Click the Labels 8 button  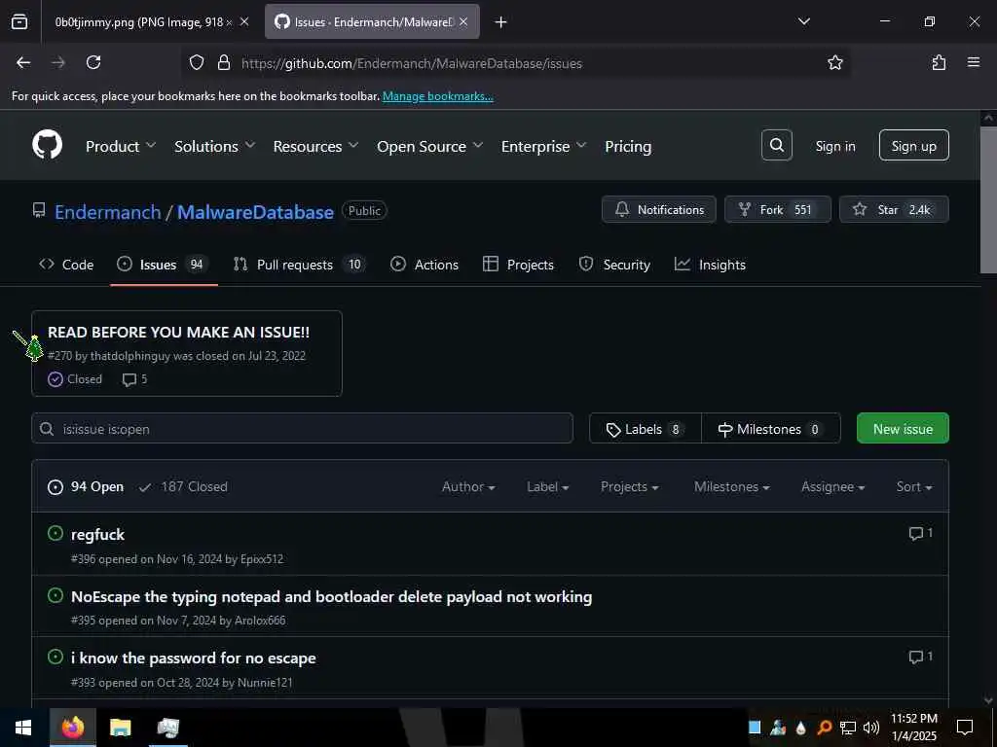click(646, 429)
